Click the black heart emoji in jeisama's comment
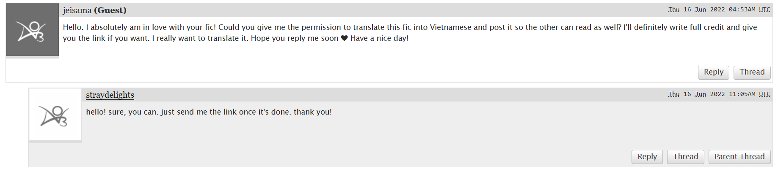 pos(344,38)
